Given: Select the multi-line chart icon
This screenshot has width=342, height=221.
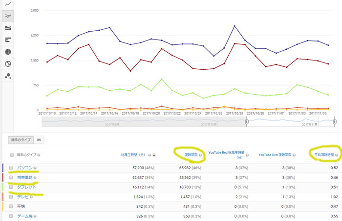Looking at the screenshot, I should click(8, 16).
